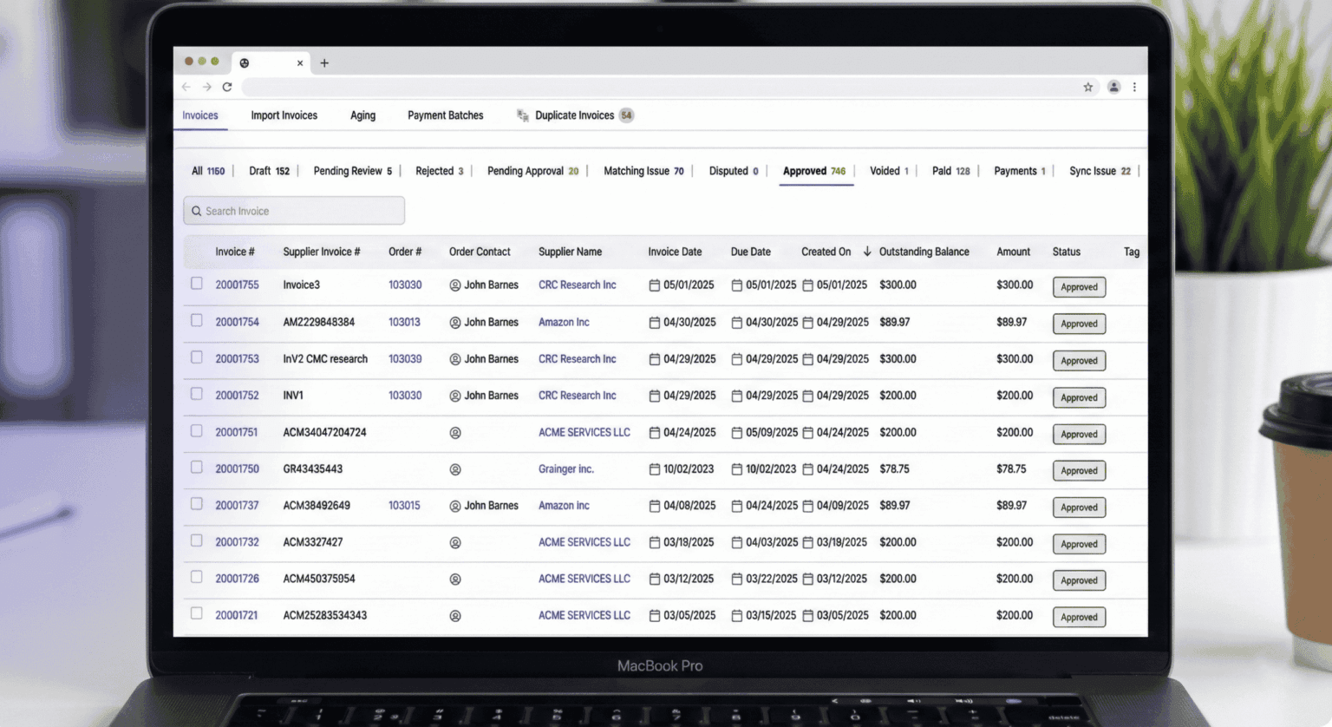
Task: Open the Invoices tab
Action: tap(200, 115)
